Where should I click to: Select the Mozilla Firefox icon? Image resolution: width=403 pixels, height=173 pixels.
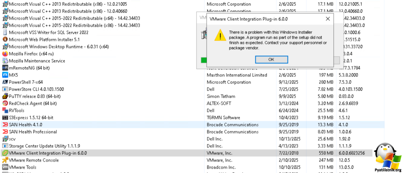pyautogui.click(x=5, y=54)
